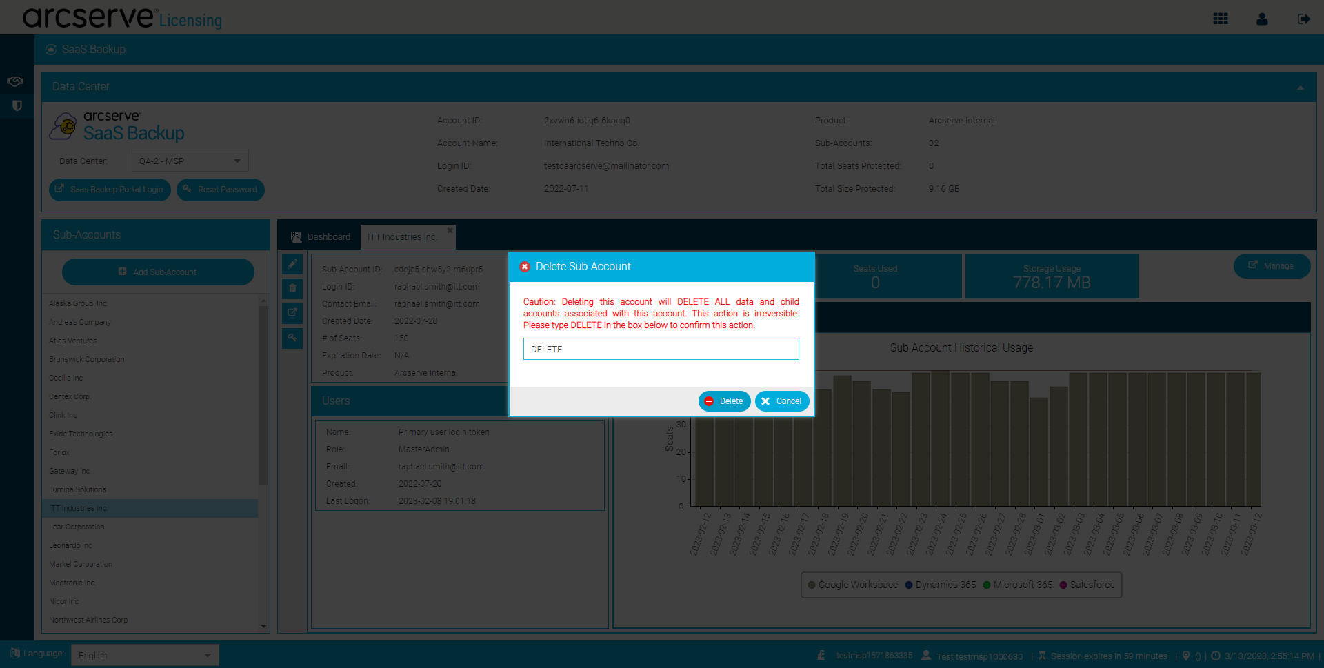Open the apps grid icon
The width and height of the screenshot is (1324, 668).
point(1221,19)
